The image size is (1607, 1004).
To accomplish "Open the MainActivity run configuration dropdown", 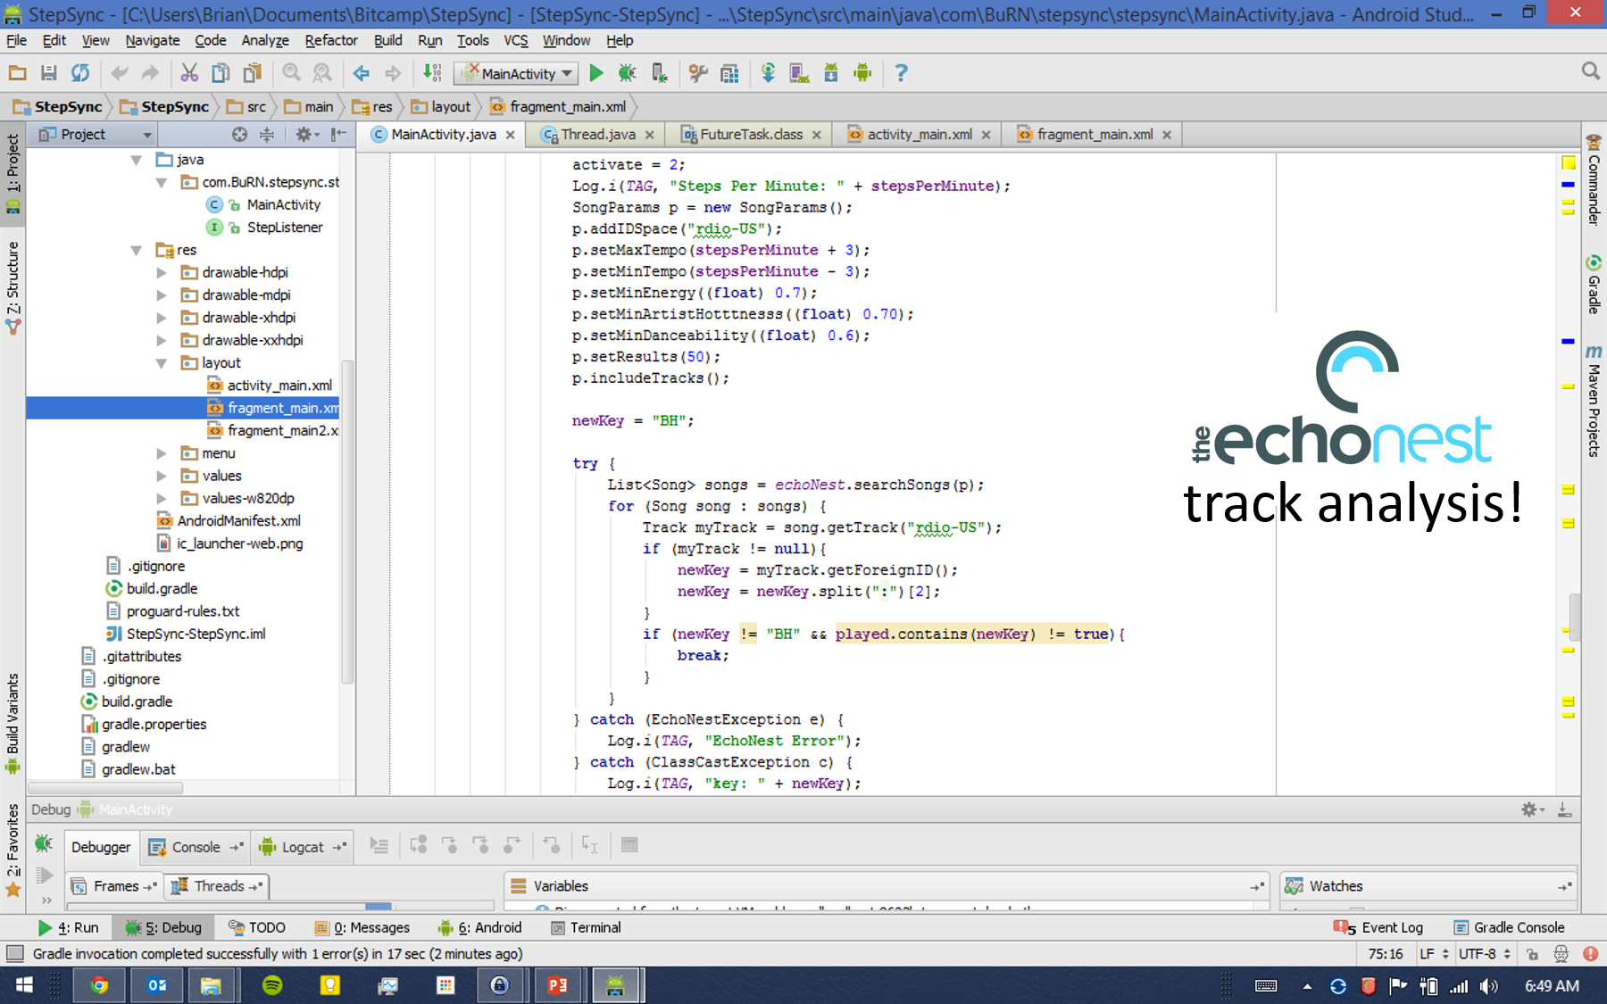I will [x=516, y=74].
